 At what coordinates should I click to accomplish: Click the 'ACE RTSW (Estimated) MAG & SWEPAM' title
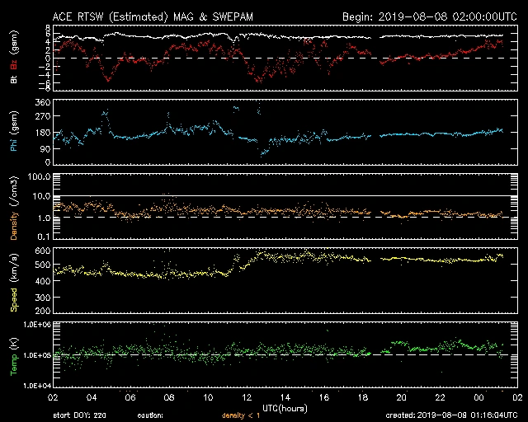pyautogui.click(x=153, y=16)
